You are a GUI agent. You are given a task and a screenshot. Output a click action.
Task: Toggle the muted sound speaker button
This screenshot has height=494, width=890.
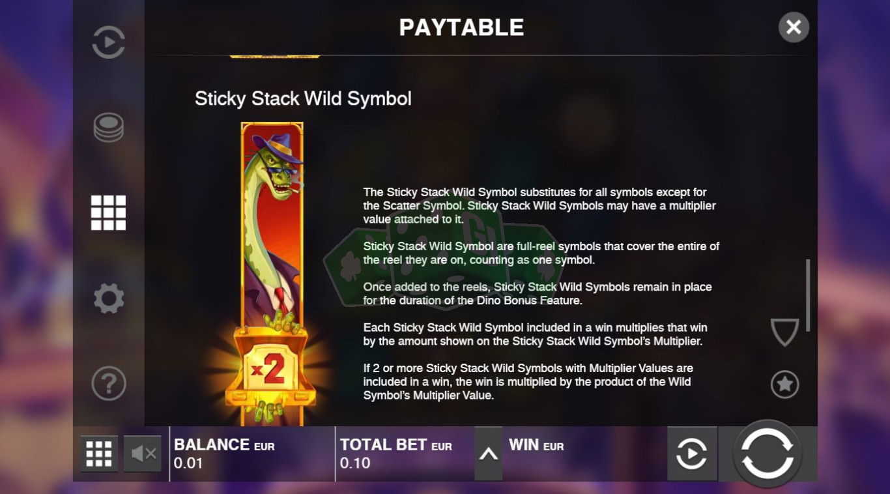(x=143, y=454)
